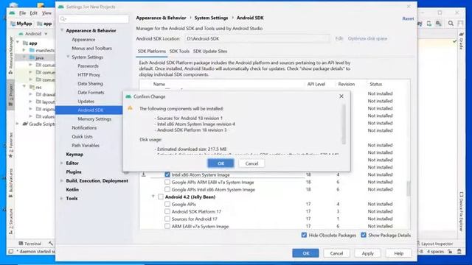Collapse System Settings subsection

(68, 57)
